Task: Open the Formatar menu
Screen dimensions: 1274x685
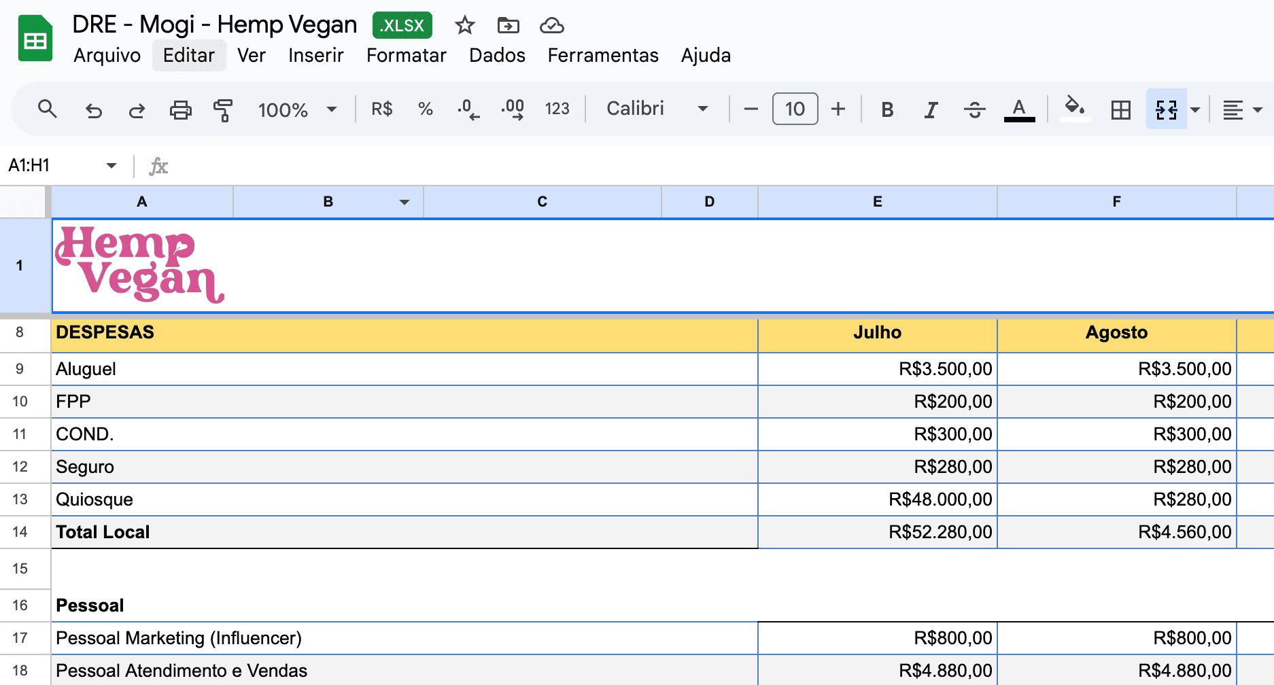Action: [406, 55]
